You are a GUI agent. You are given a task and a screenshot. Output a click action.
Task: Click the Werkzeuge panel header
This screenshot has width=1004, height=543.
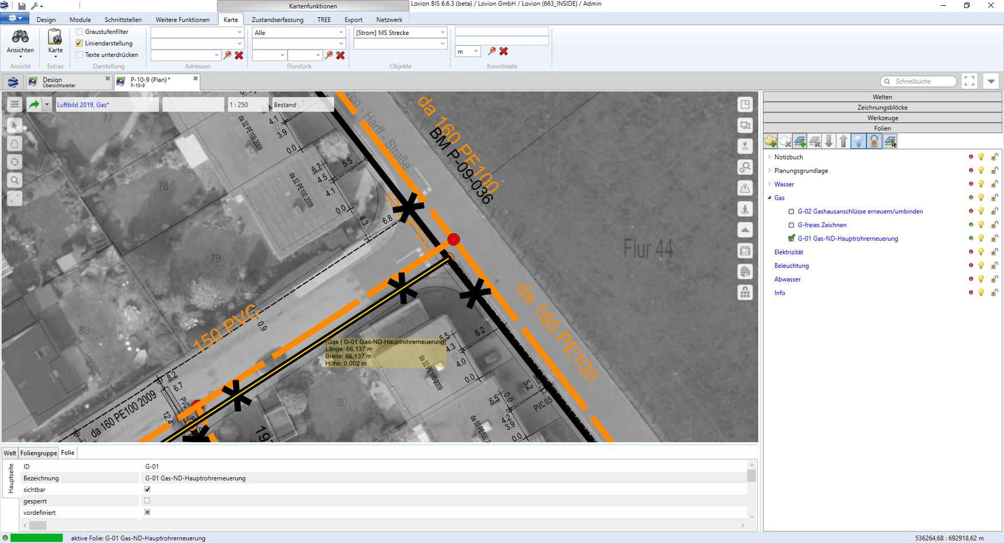(x=882, y=118)
